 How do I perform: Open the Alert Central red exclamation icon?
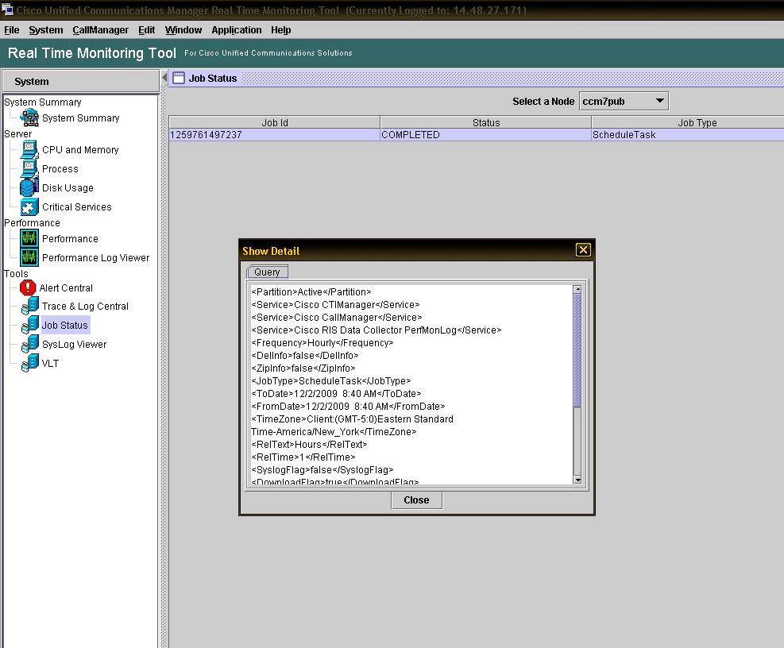point(28,287)
